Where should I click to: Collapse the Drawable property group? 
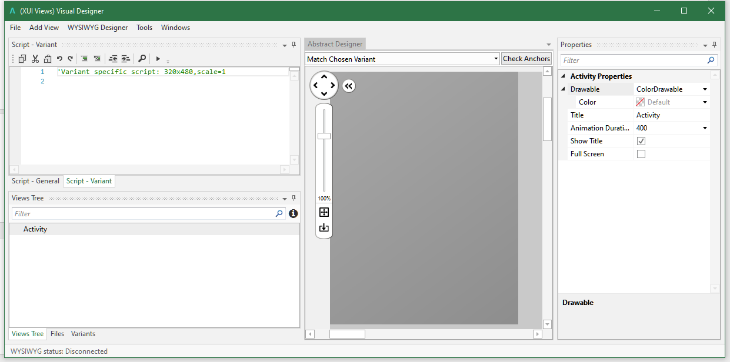[x=564, y=89]
